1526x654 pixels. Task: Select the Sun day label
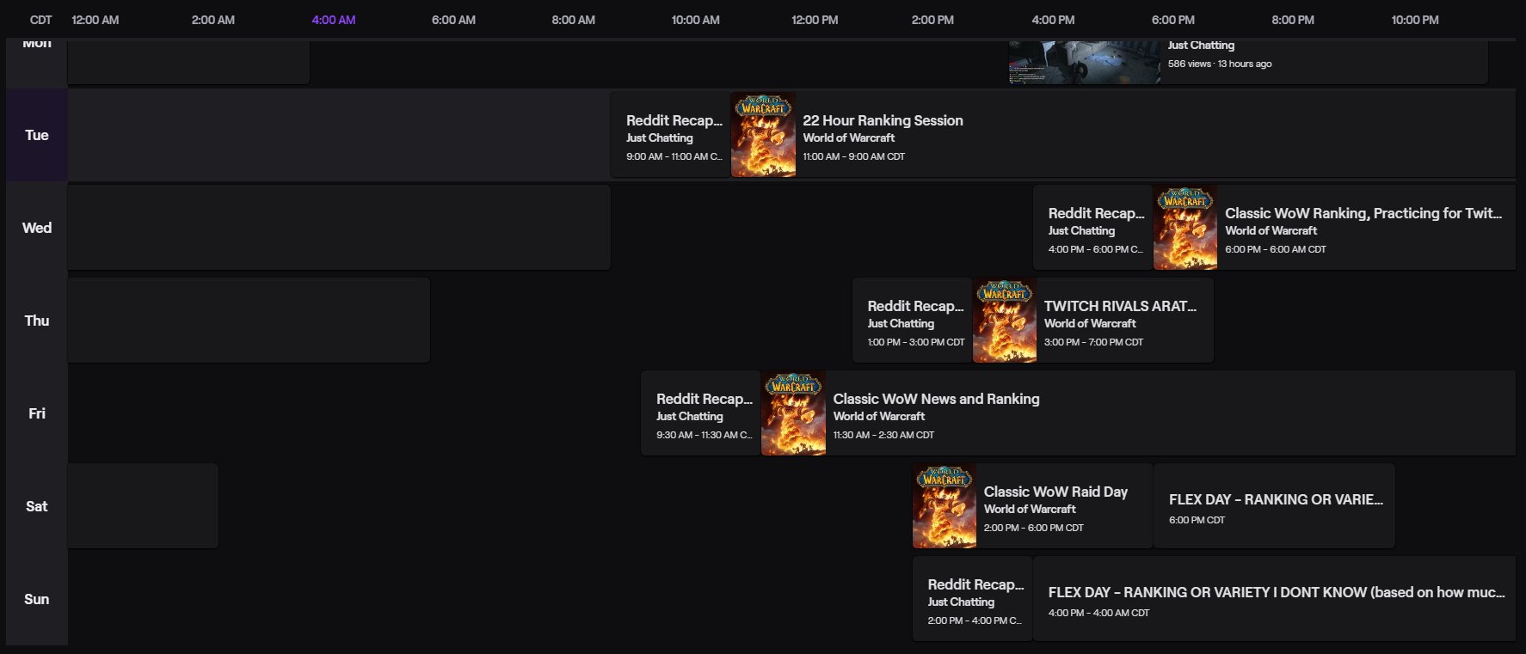[37, 599]
